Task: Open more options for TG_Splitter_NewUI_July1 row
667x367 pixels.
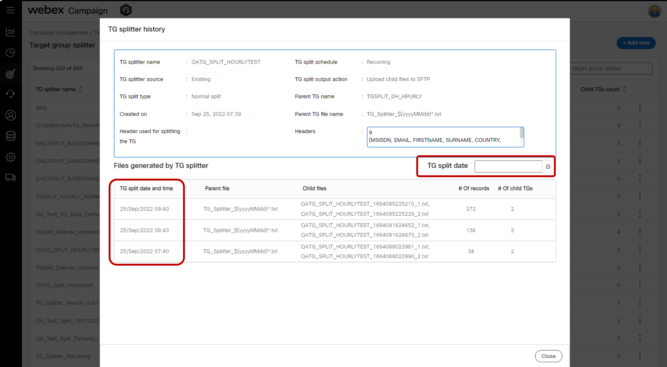Action: point(640,303)
